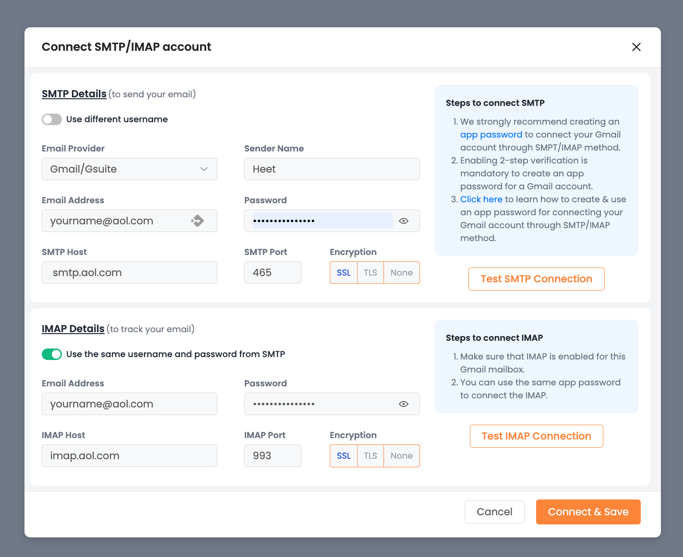Viewport: 683px width, 557px height.
Task: Click the autofill icon in SMTP email field
Action: [x=198, y=221]
